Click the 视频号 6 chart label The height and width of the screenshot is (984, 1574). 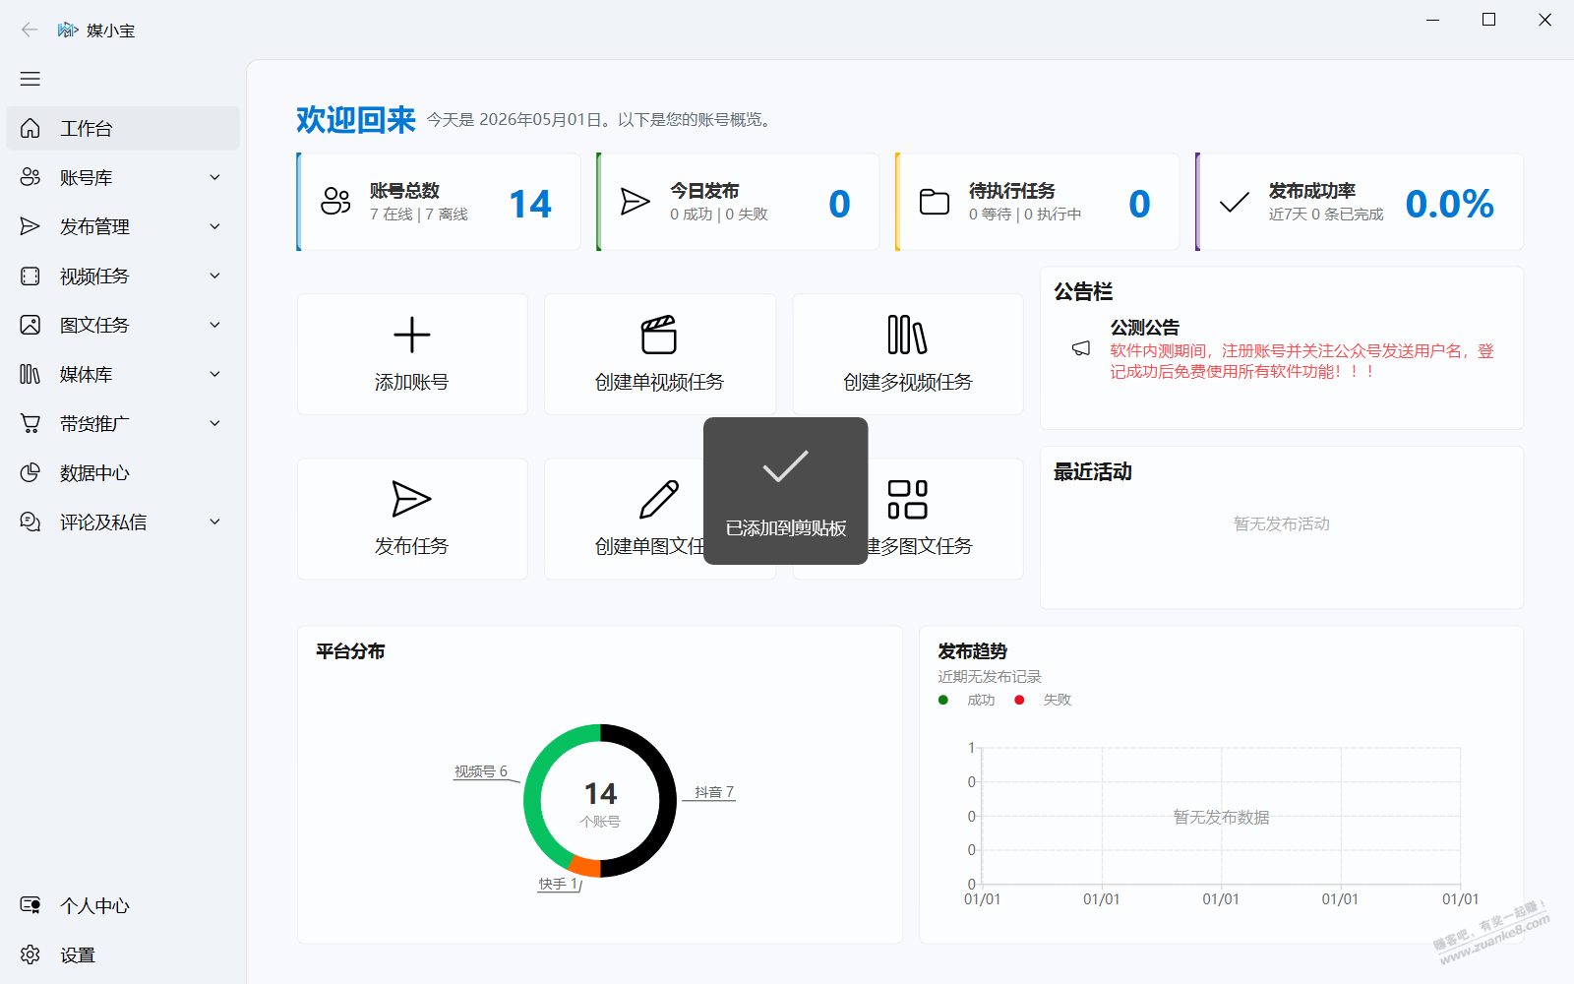pos(480,771)
